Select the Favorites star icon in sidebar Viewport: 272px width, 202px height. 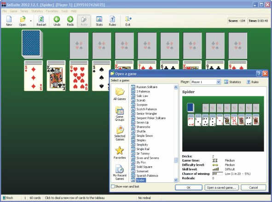click(120, 151)
